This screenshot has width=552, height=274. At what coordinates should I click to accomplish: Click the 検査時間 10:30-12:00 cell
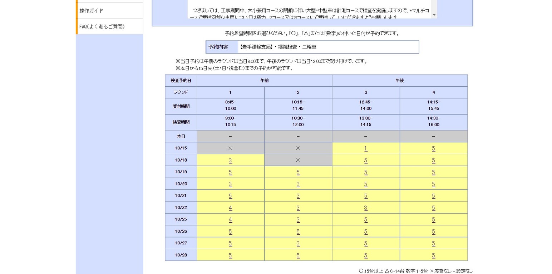pos(298,122)
